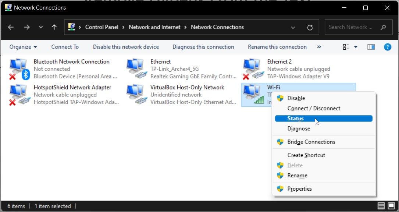The image size is (399, 212).
Task: Go up one level with Up arrow
Action: (54, 27)
